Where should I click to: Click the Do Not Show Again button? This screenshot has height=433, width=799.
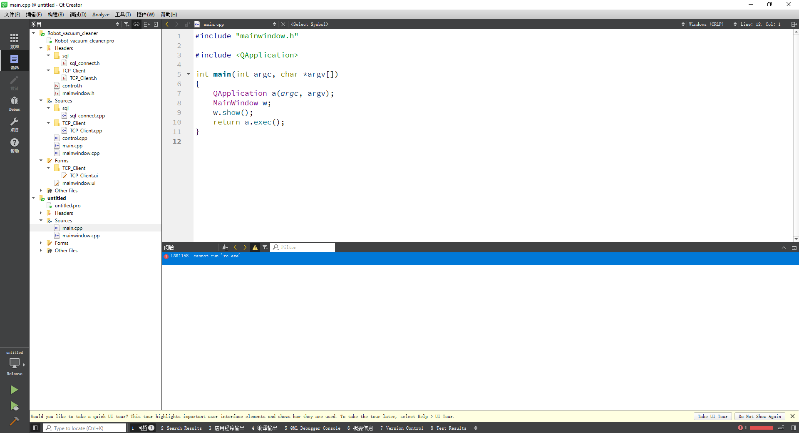tap(759, 416)
